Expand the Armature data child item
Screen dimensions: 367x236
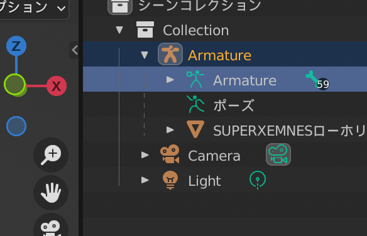coord(170,80)
